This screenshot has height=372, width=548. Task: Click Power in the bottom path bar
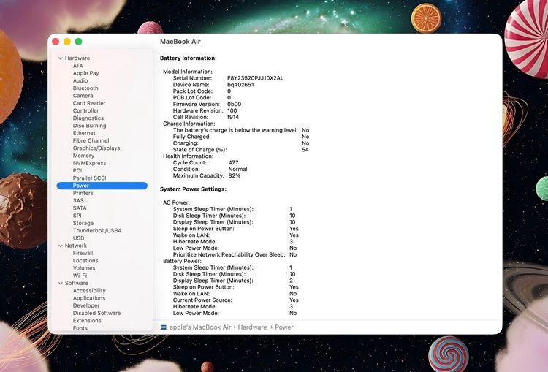coord(284,327)
